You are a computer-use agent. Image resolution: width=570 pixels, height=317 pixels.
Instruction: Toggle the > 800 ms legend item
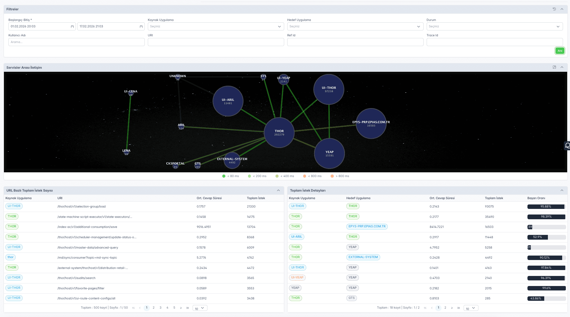pyautogui.click(x=340, y=176)
